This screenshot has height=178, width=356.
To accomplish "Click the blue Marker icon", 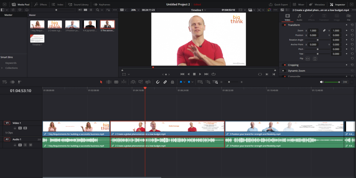I will point(189,82).
